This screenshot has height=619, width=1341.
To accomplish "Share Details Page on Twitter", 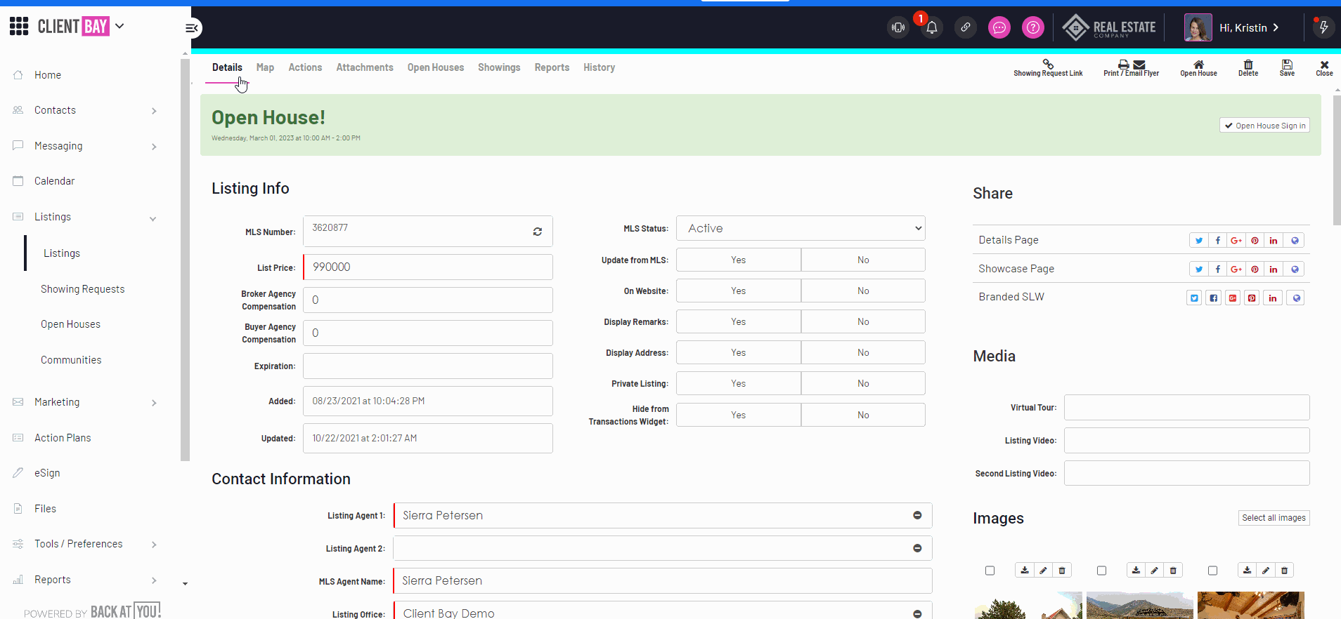I will pos(1198,241).
